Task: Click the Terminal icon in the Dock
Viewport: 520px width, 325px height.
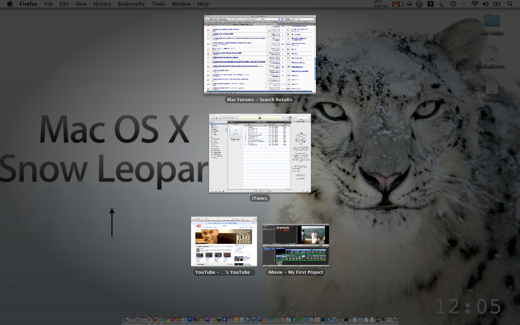Action: [346, 319]
